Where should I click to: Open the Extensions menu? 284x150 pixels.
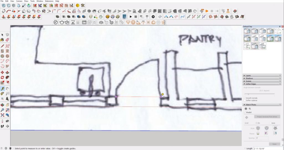click(x=49, y=1)
